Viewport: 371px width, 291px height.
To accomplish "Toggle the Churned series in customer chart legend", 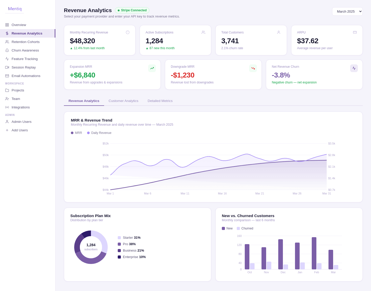I will click(x=245, y=228).
